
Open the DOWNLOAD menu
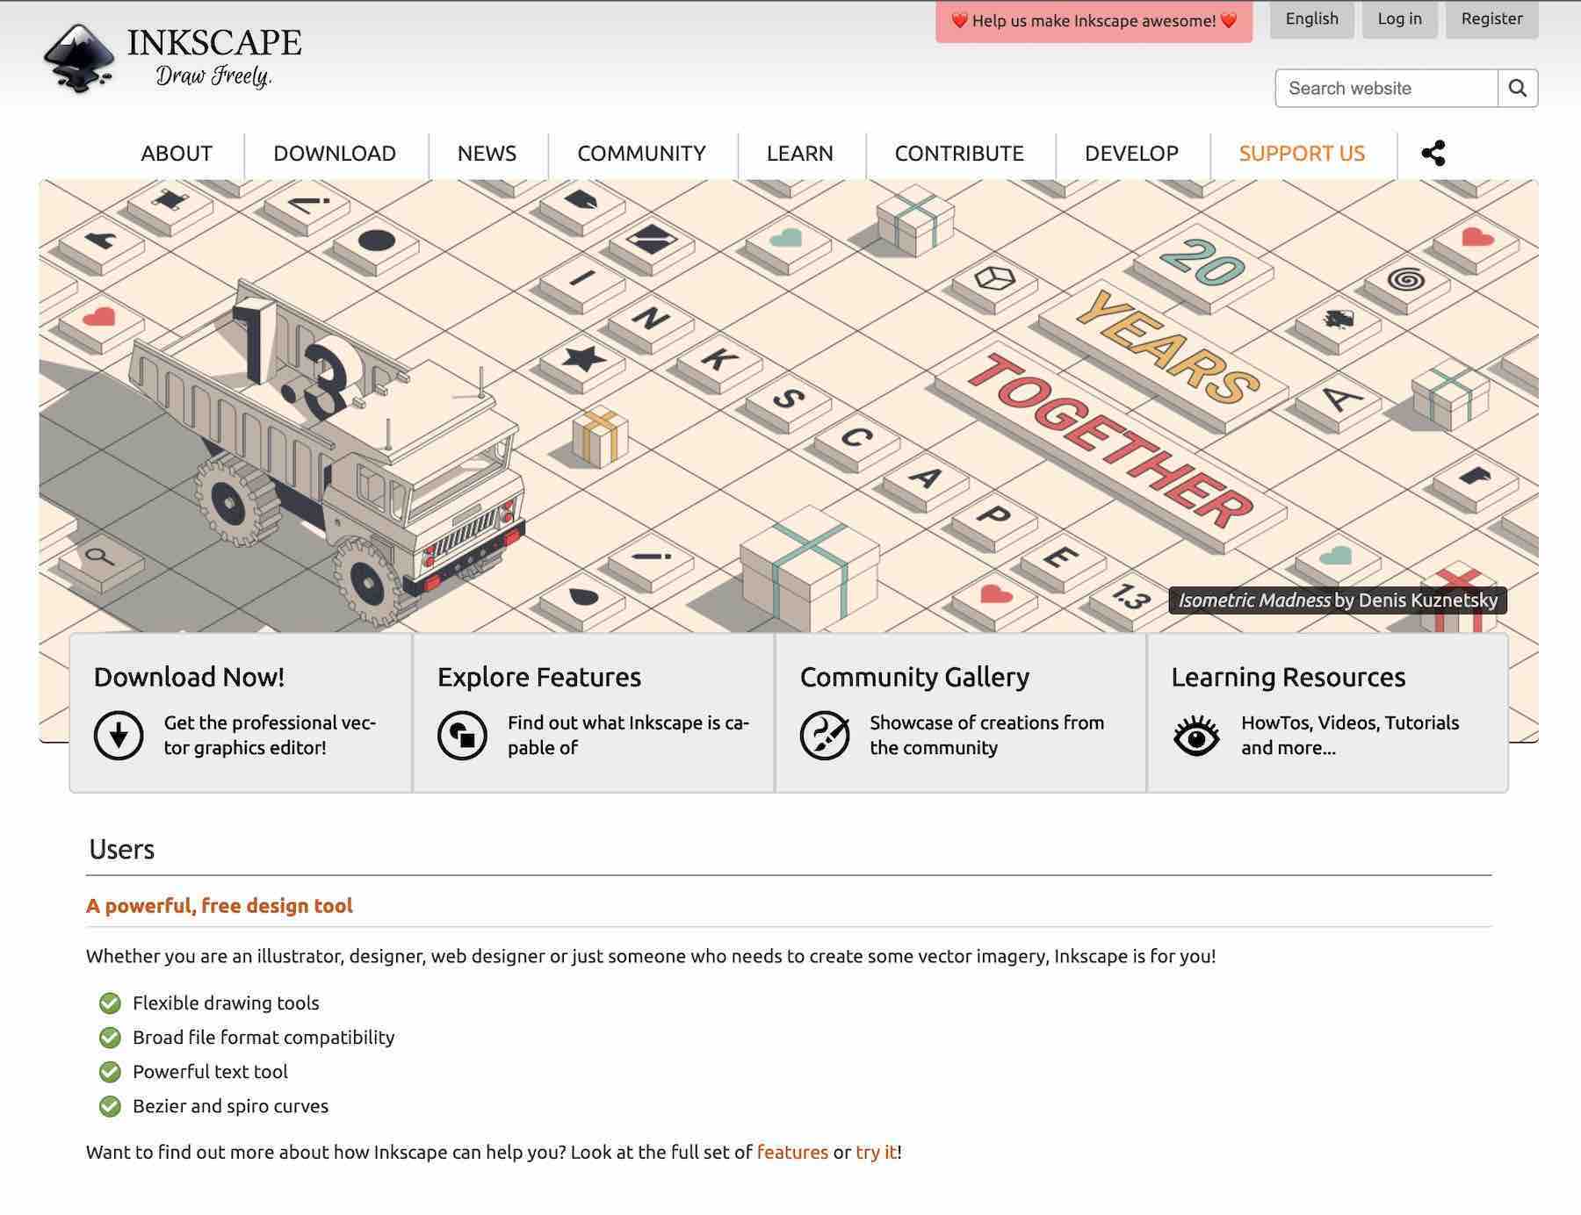coord(335,153)
